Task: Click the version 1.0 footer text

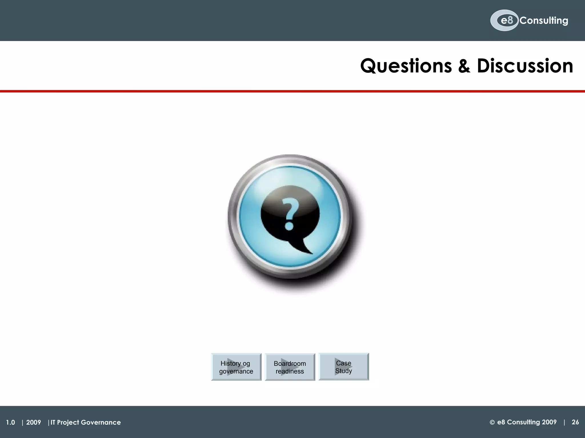Action: (x=11, y=422)
